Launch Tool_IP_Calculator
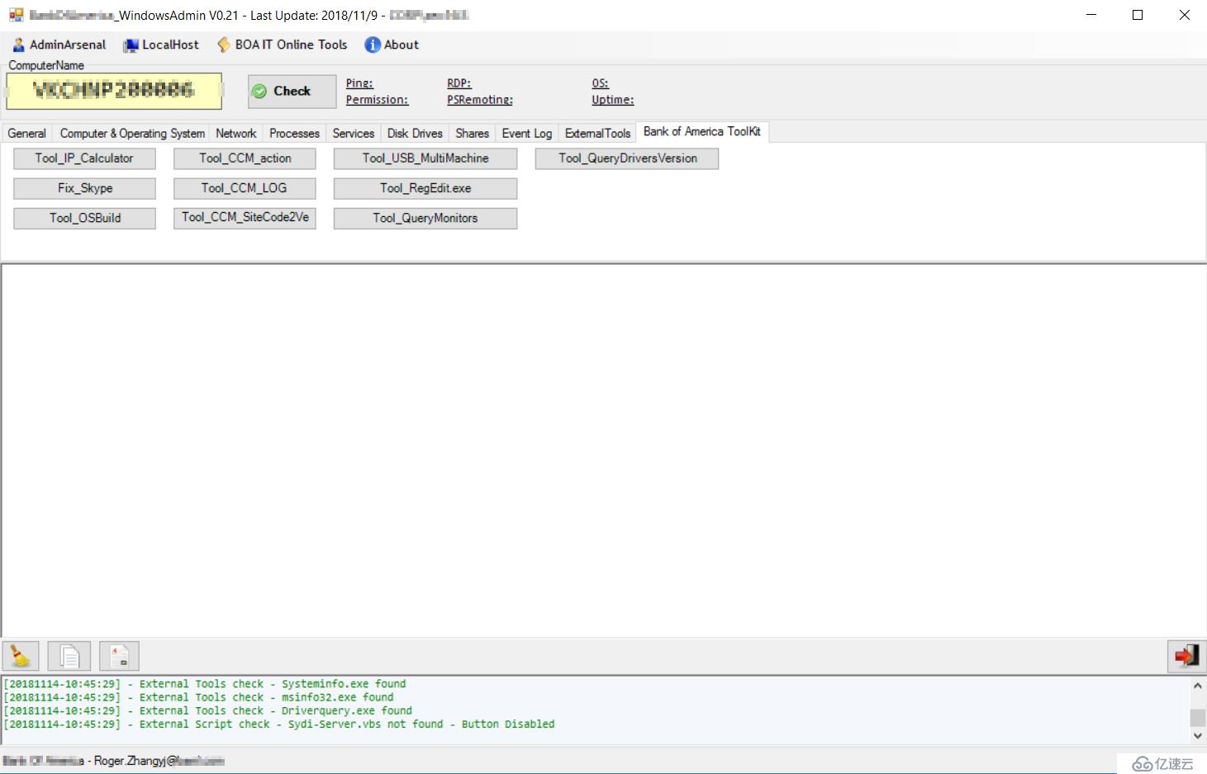The image size is (1207, 774). pyautogui.click(x=84, y=158)
